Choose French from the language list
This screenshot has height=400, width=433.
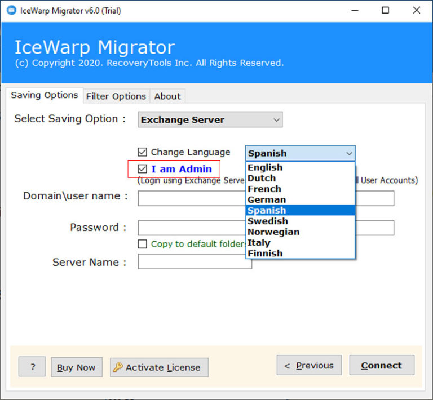[x=300, y=189]
